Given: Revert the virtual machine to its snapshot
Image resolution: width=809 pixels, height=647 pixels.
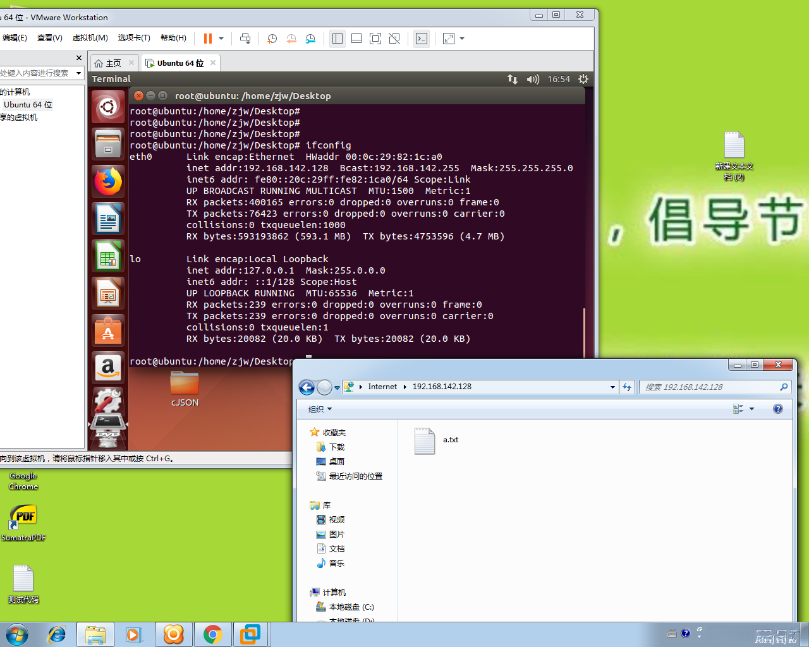Looking at the screenshot, I should click(x=291, y=39).
